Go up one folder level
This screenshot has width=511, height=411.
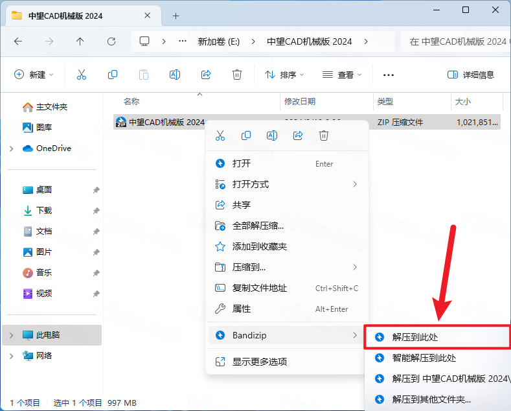pos(80,41)
